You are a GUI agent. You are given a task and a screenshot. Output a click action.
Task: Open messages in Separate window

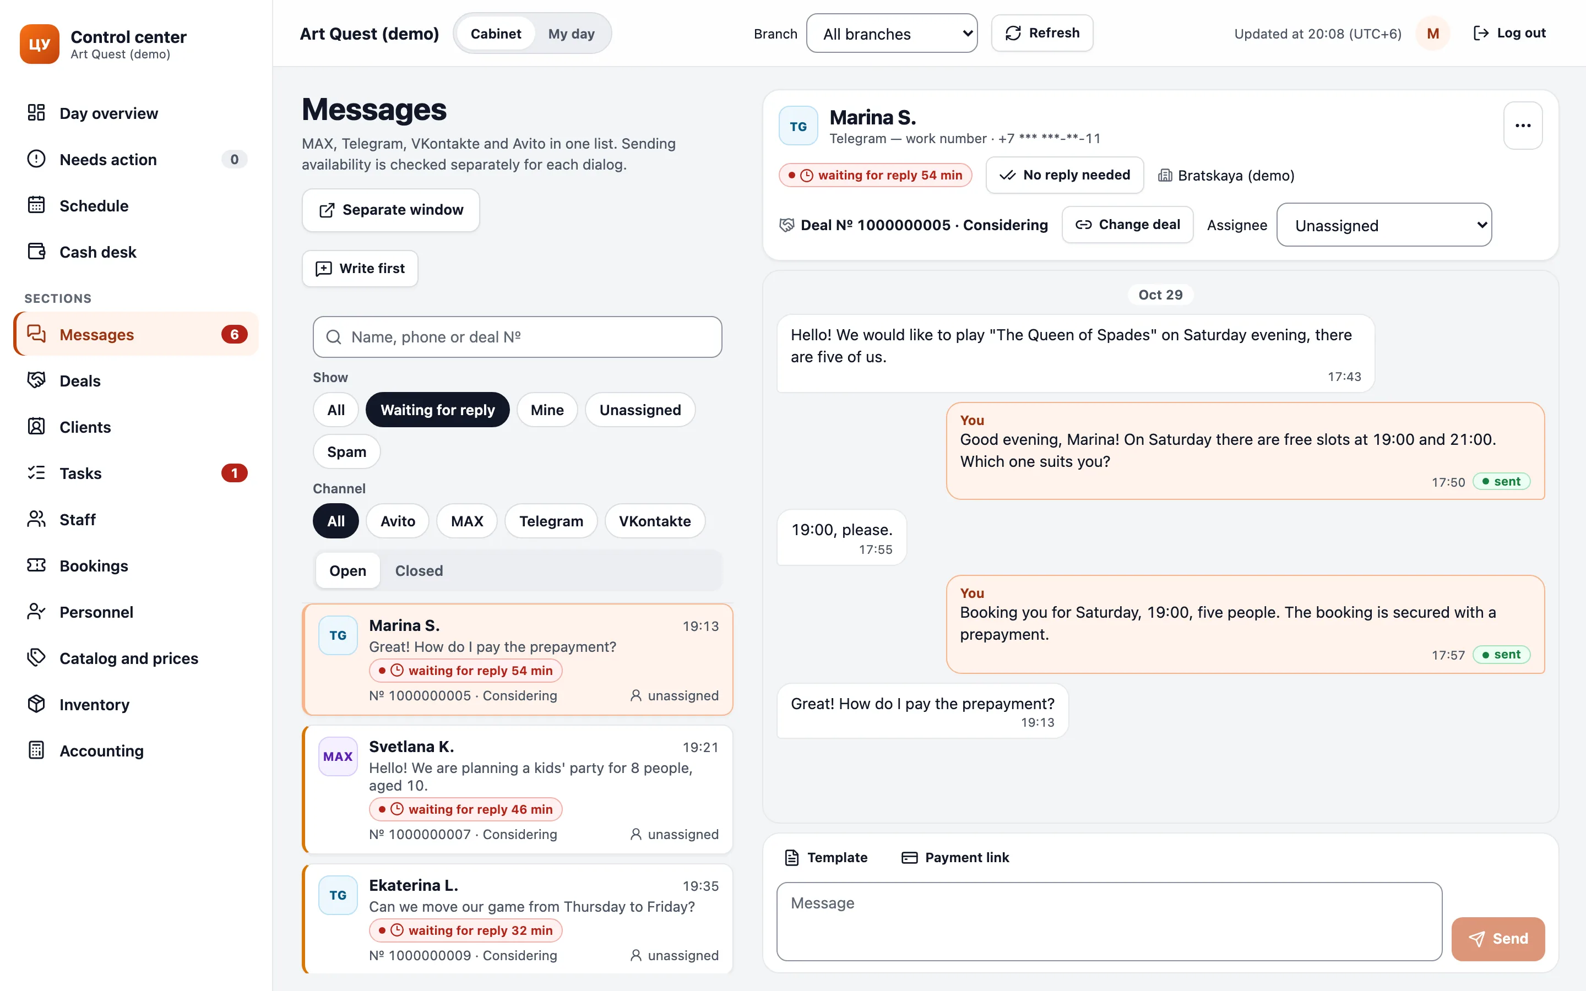click(390, 210)
